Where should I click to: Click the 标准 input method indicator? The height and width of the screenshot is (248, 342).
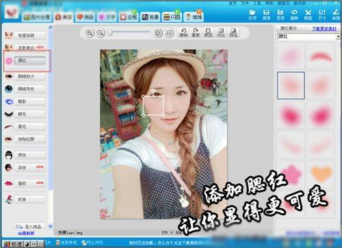click(17, 244)
